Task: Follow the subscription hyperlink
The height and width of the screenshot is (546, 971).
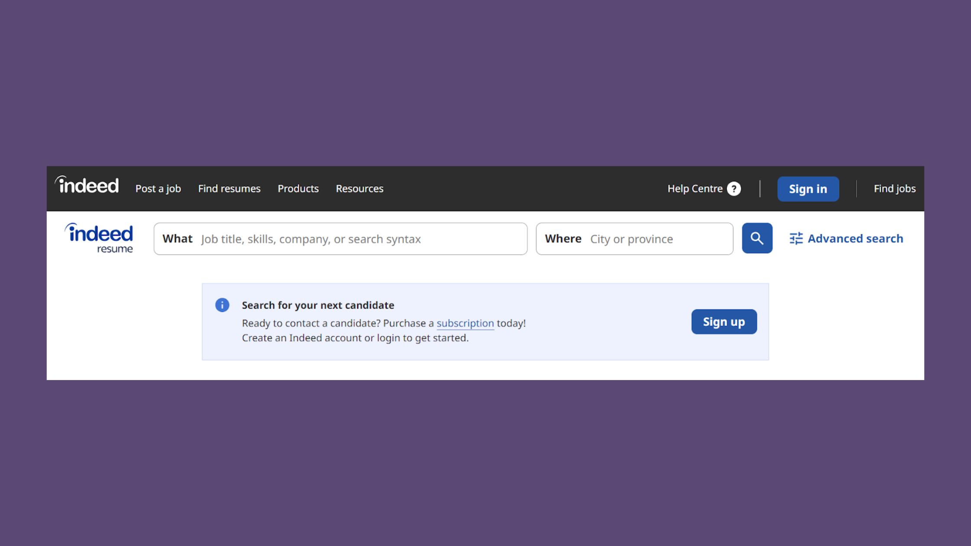Action: pos(465,323)
